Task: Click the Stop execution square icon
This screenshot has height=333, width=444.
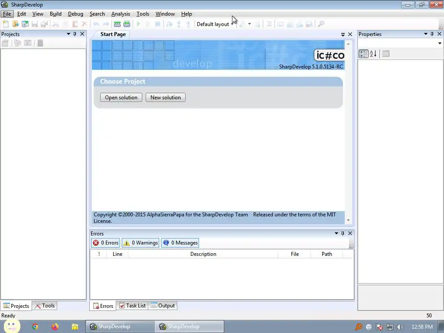Action: click(158, 24)
